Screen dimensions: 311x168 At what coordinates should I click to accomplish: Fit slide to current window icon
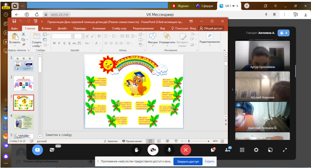[222, 141]
